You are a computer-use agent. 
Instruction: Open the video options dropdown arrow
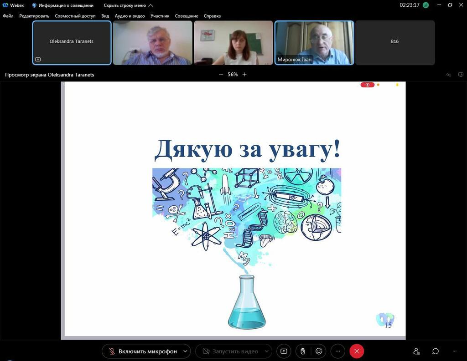(266, 351)
